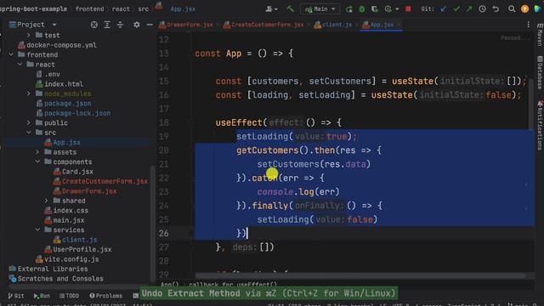Viewport: 544px width, 306px height.
Task: Expand the test folder
Action: (29, 35)
